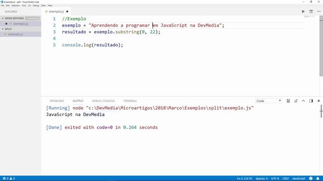Open the Debug menu
Screen dimensions: 323x181
pos(36,6)
